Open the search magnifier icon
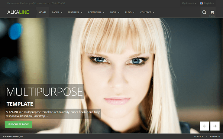 204,12
